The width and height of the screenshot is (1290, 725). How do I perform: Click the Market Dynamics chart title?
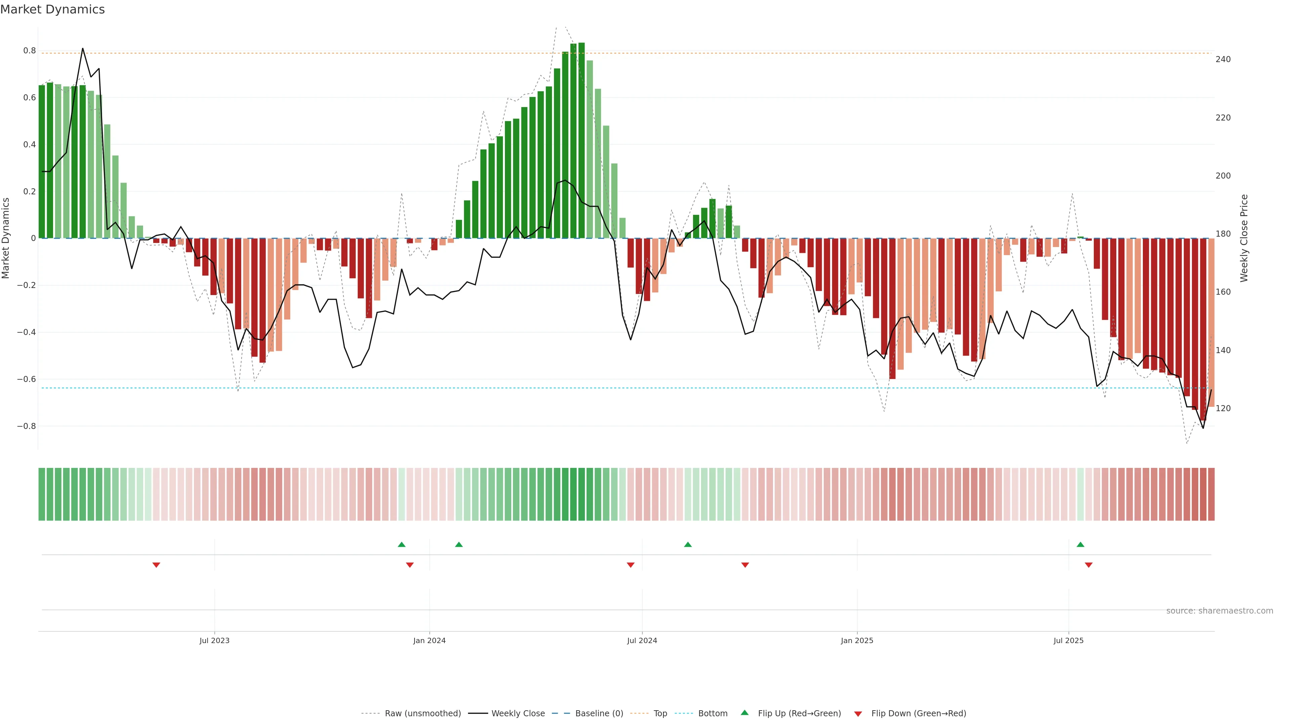pos(53,9)
